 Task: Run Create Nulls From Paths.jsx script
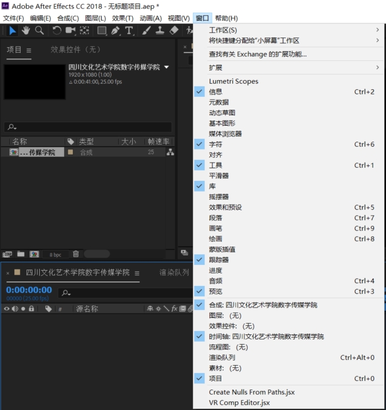pos(289,392)
